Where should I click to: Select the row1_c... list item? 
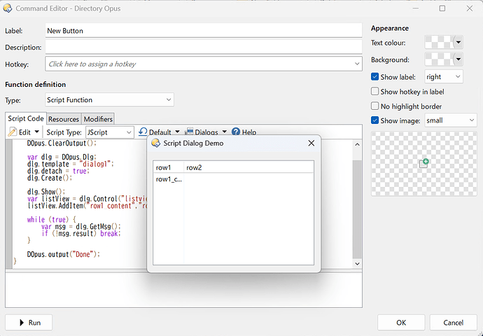click(x=169, y=179)
